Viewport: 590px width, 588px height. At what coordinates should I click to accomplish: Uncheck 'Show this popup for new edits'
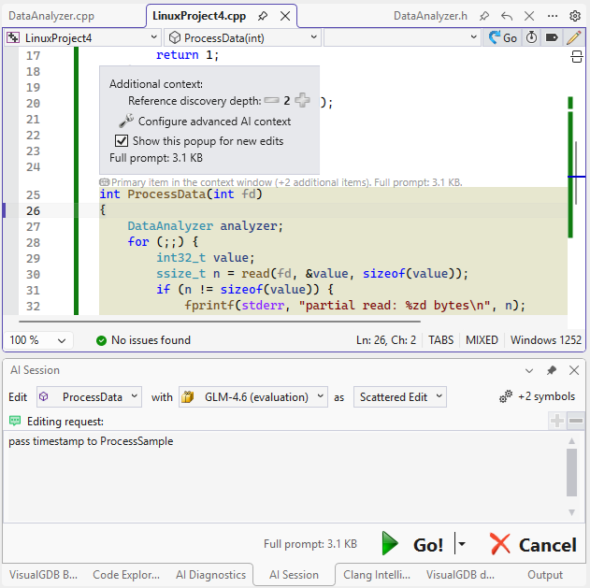coord(122,141)
